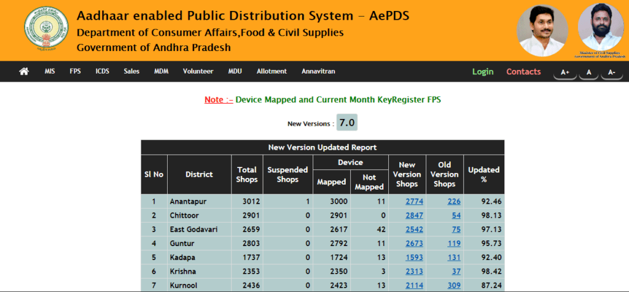Viewport: 629px width, 292px height.
Task: Increase font size with A+ button
Action: (x=565, y=72)
